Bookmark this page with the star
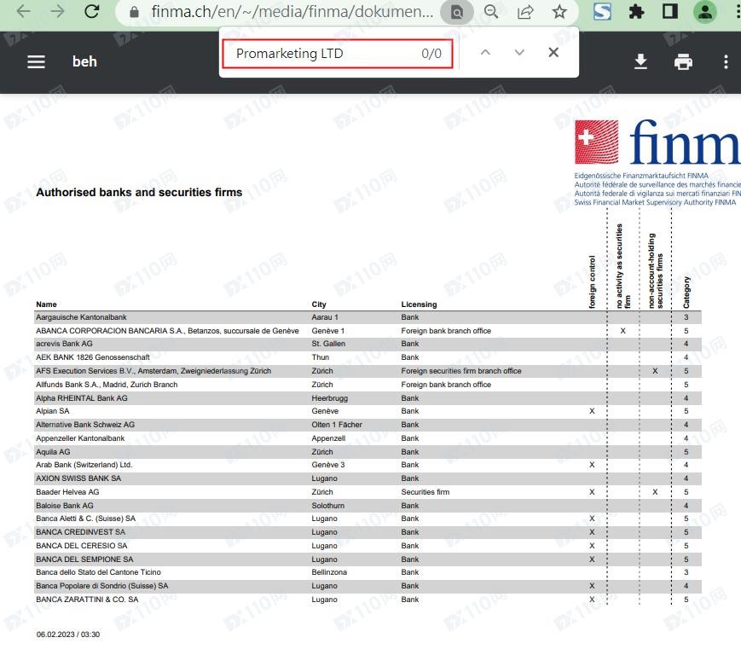The width and height of the screenshot is (741, 649). 559,12
